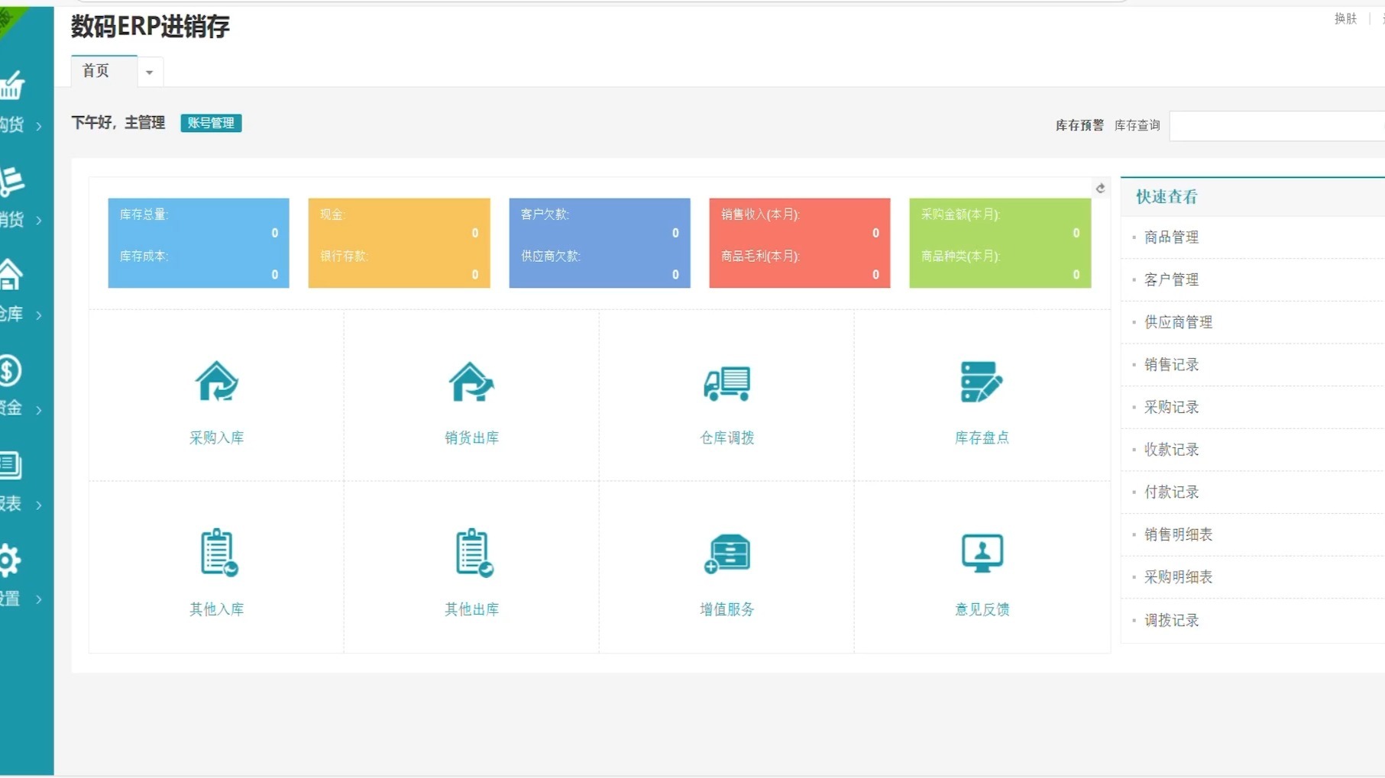Viewport: 1385px width, 778px height.
Task: Open 收款记录 in quick view
Action: click(x=1171, y=450)
